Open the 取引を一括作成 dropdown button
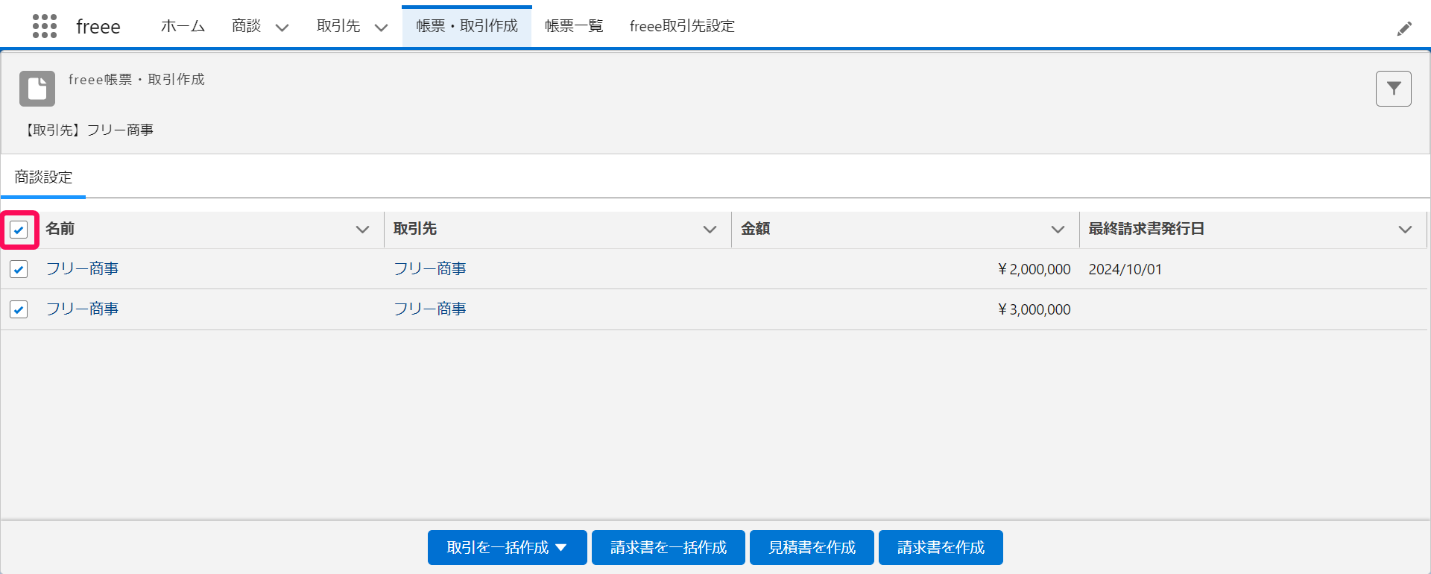The height and width of the screenshot is (574, 1431). (508, 547)
